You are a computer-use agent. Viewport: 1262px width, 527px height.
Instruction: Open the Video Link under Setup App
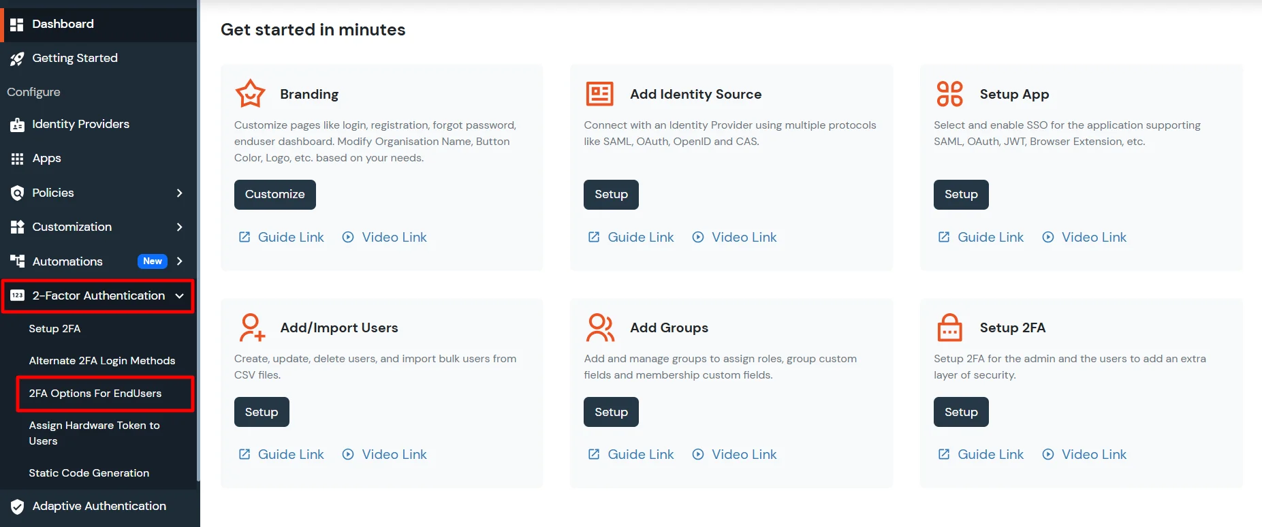point(1093,237)
